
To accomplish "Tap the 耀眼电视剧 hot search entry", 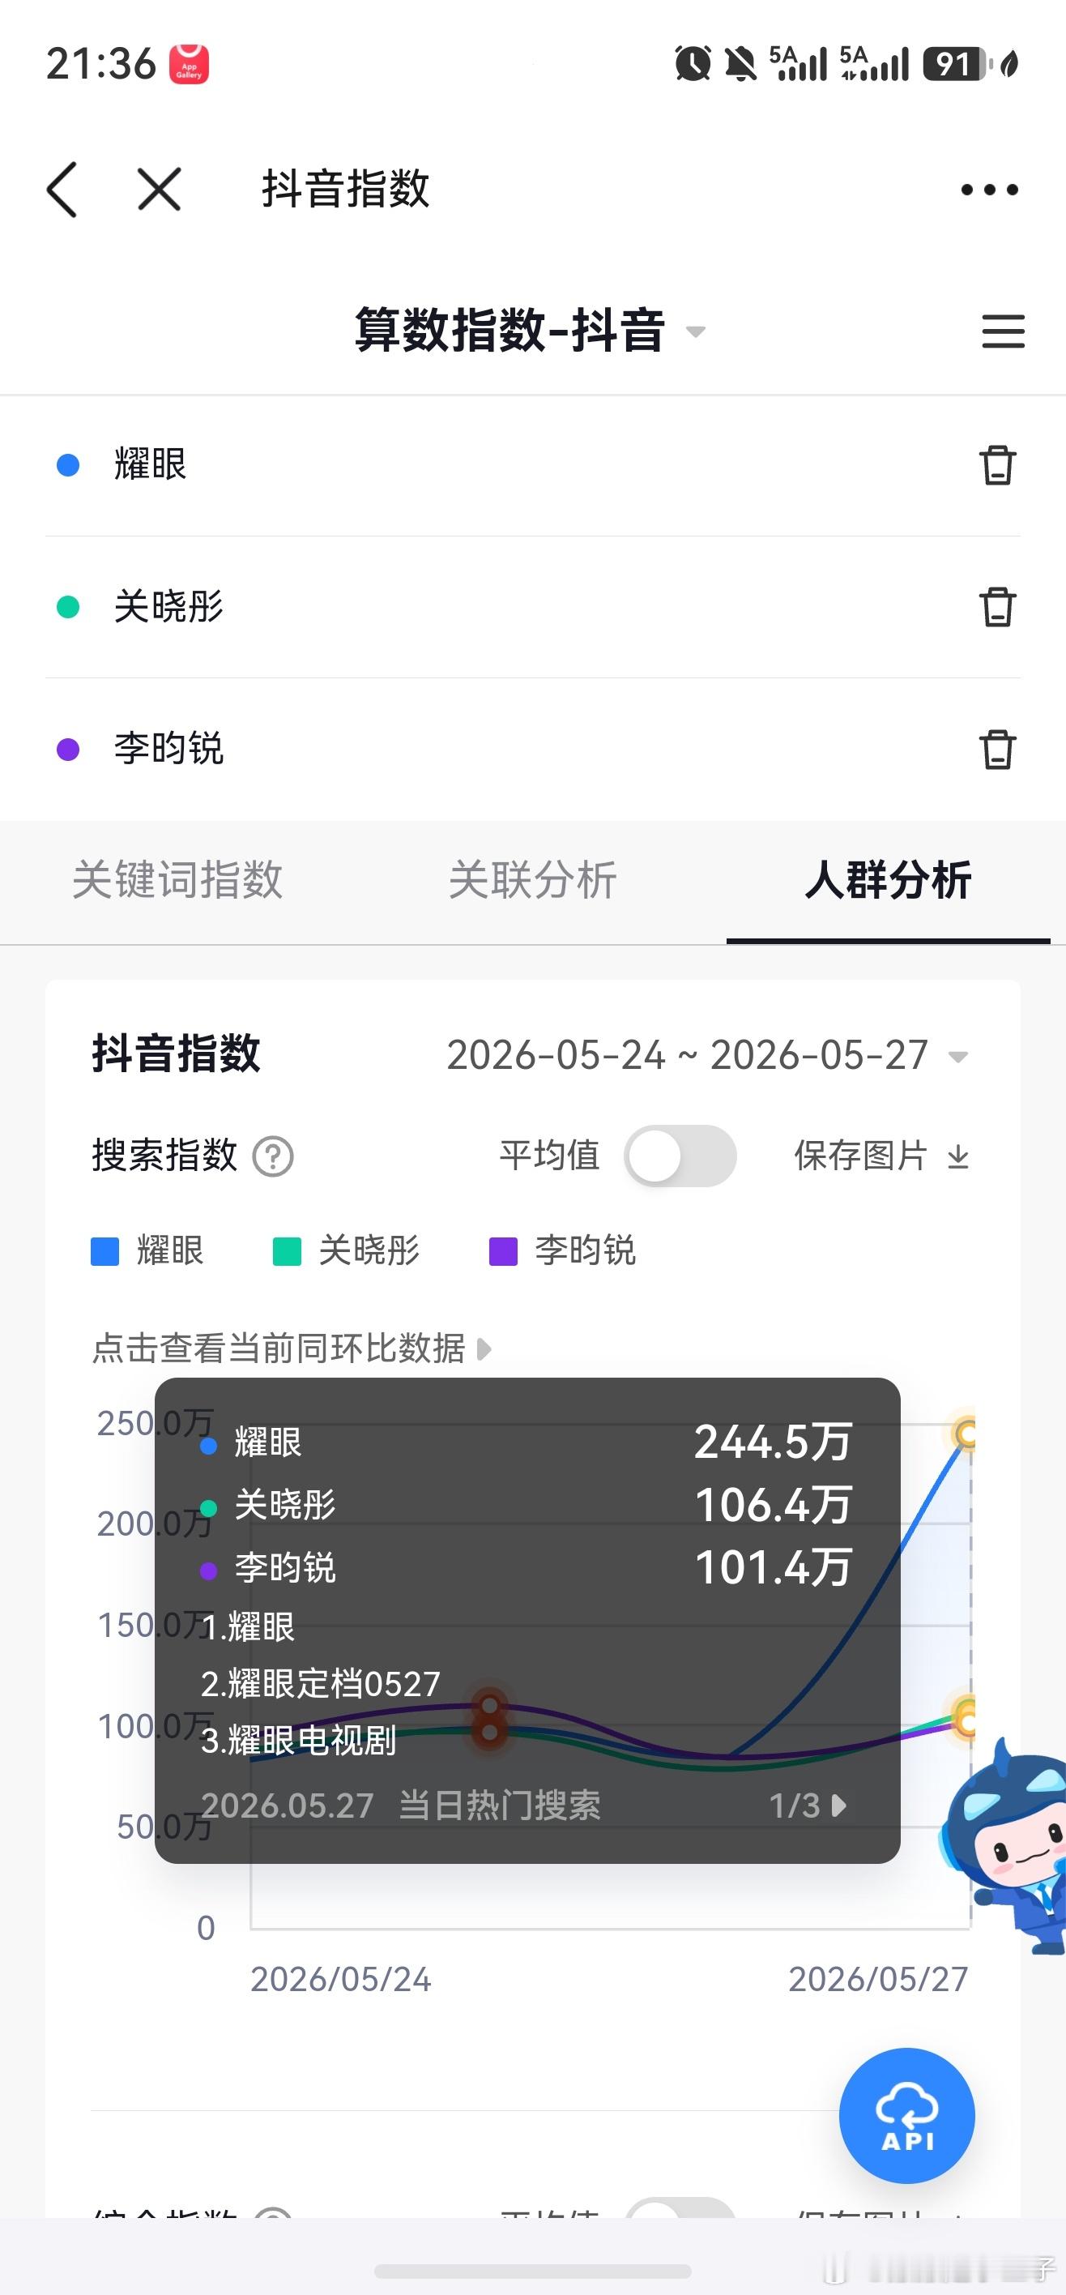I will click(298, 1740).
